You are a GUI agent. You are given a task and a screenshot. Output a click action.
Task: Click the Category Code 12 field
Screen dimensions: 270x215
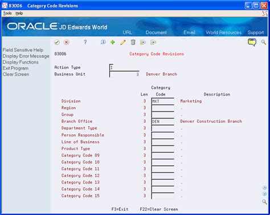tap(163, 176)
